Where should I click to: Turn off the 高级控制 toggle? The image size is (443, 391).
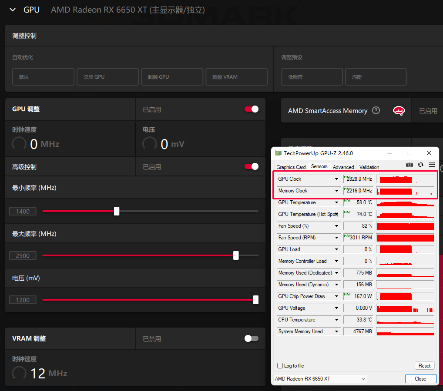tap(252, 166)
